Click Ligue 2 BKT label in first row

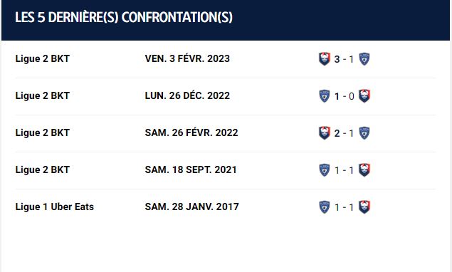point(43,58)
